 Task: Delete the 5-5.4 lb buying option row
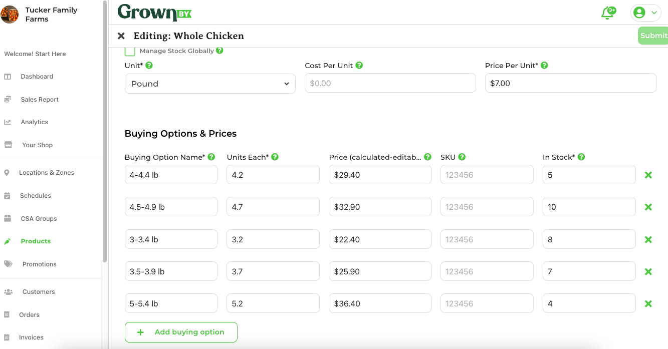(648, 304)
